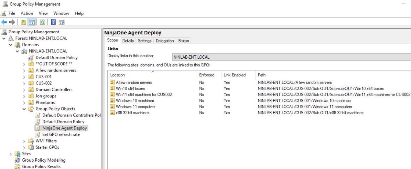Click the Set GPO refresh rate icon
The image size is (411, 169).
click(38, 134)
